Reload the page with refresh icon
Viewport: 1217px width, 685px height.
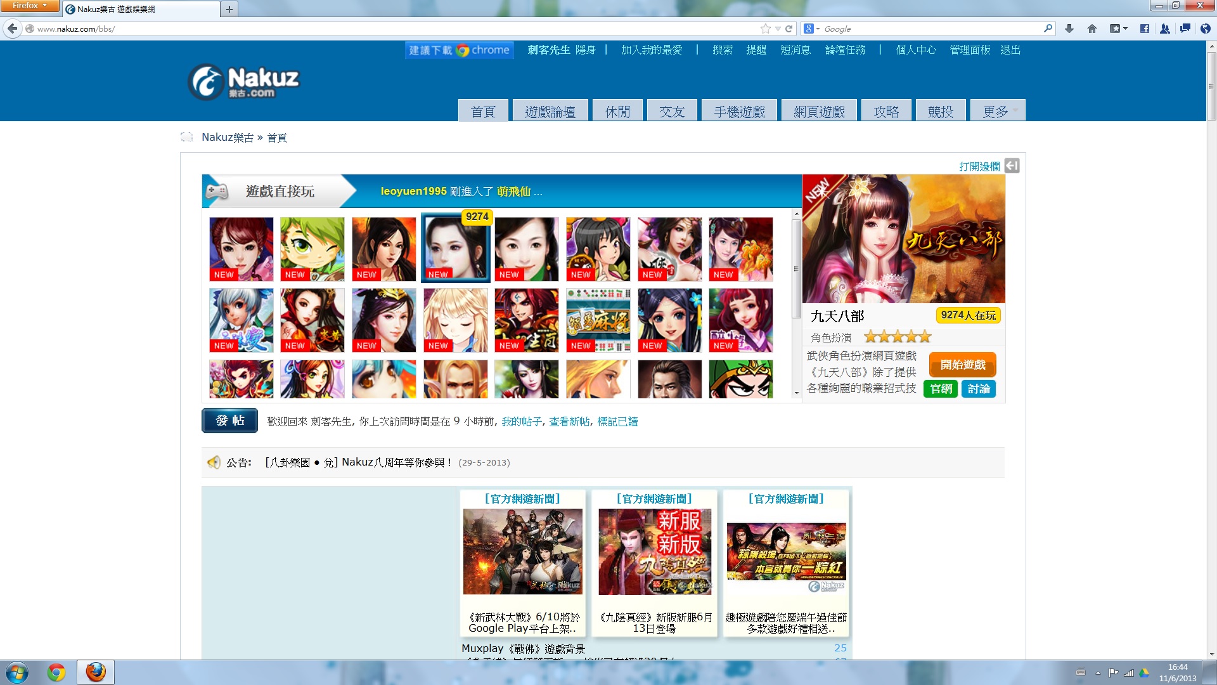pos(789,29)
